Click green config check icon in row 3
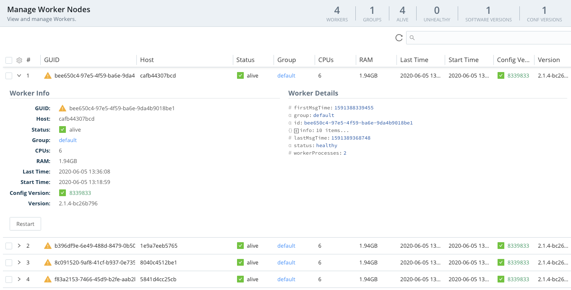 (x=501, y=263)
